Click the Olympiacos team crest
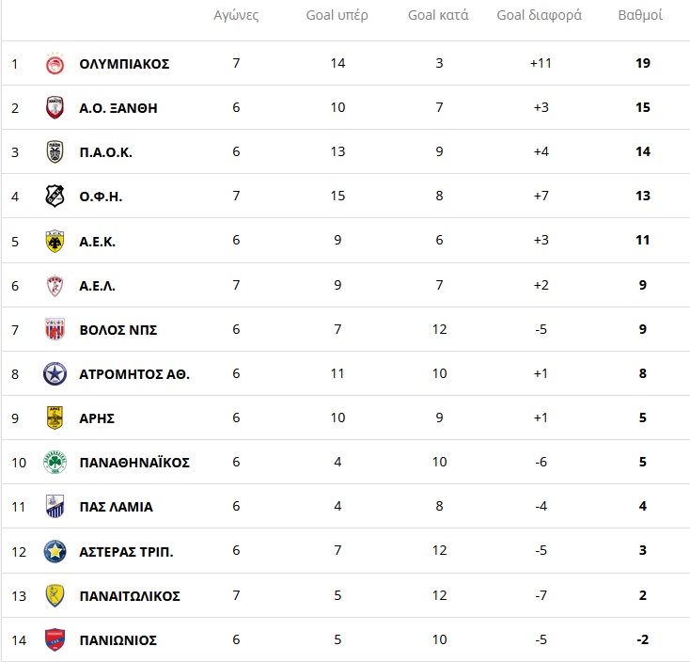 (x=55, y=64)
